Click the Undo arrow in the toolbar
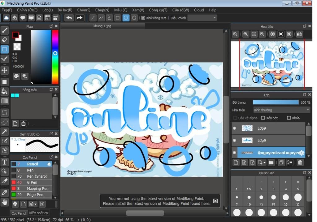 69,18
